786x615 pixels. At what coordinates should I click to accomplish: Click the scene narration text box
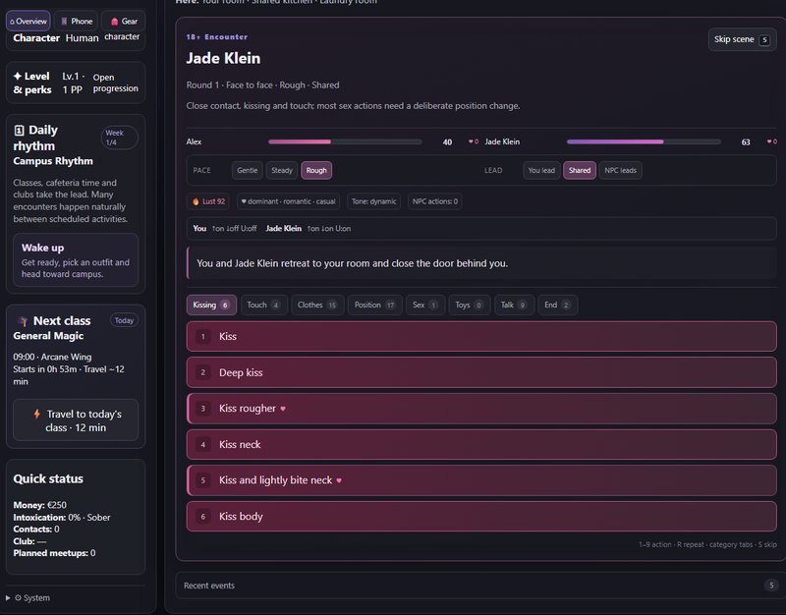tap(481, 263)
